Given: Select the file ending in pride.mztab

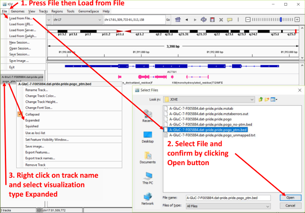Looking at the screenshot, I should pos(201,108).
